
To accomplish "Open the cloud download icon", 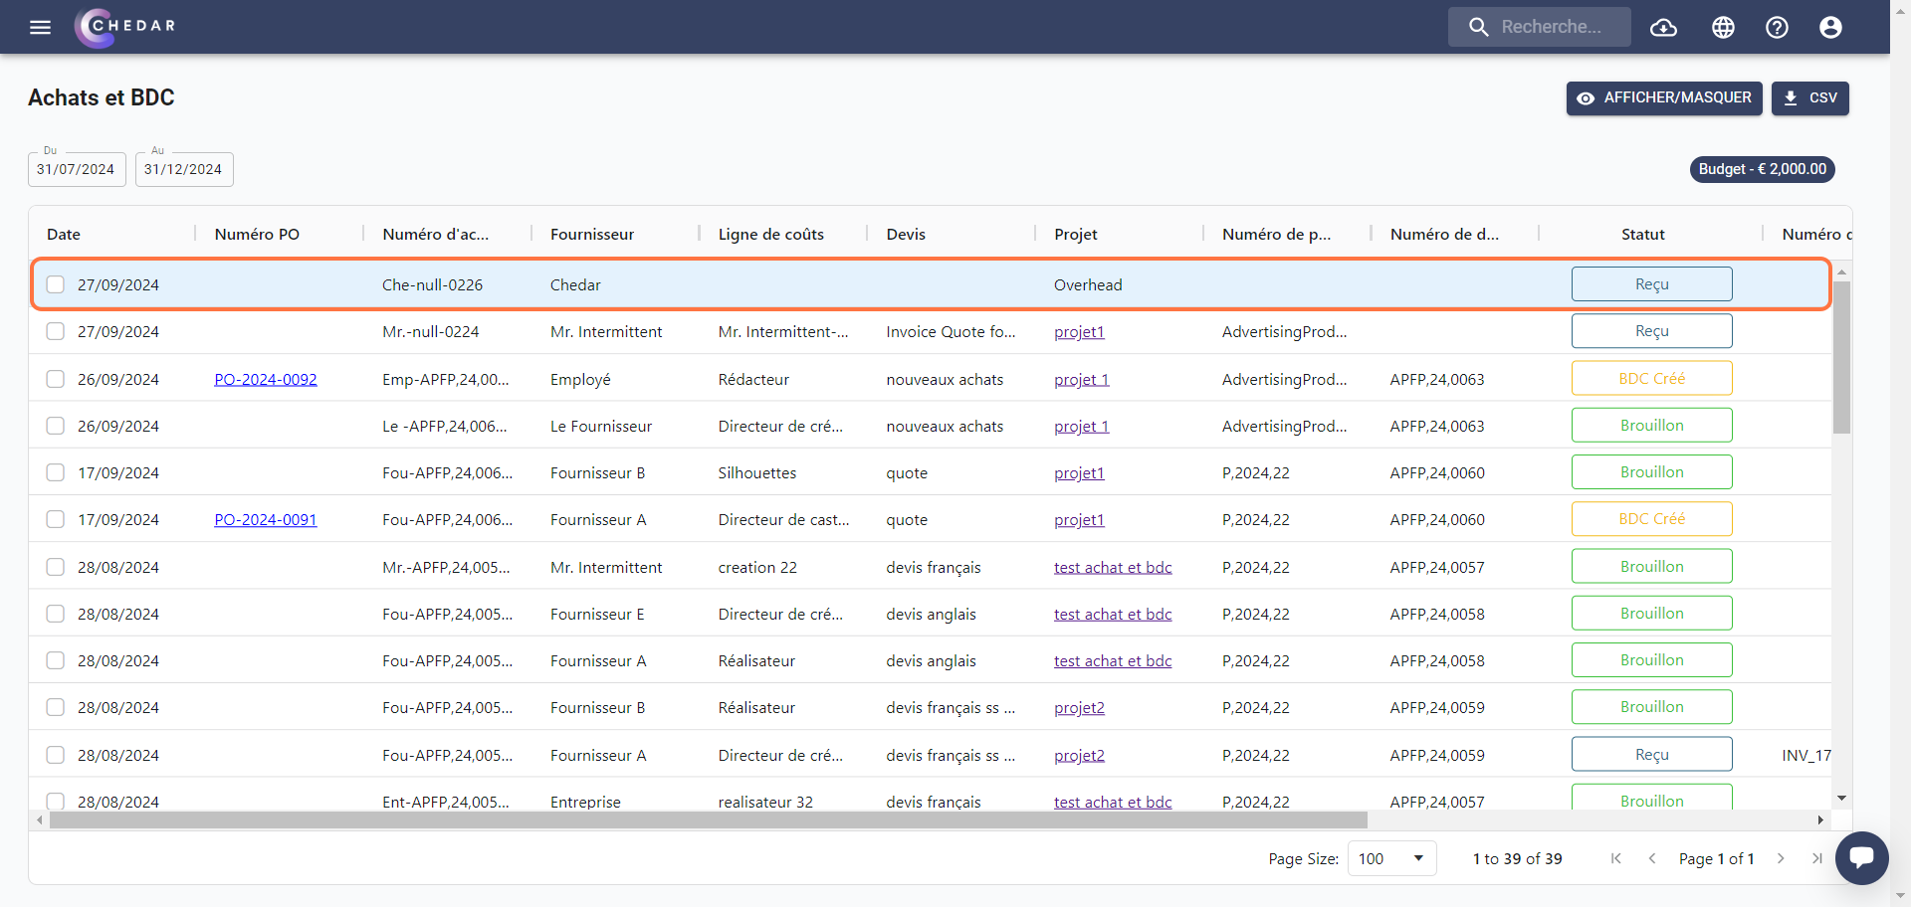I will [x=1663, y=27].
